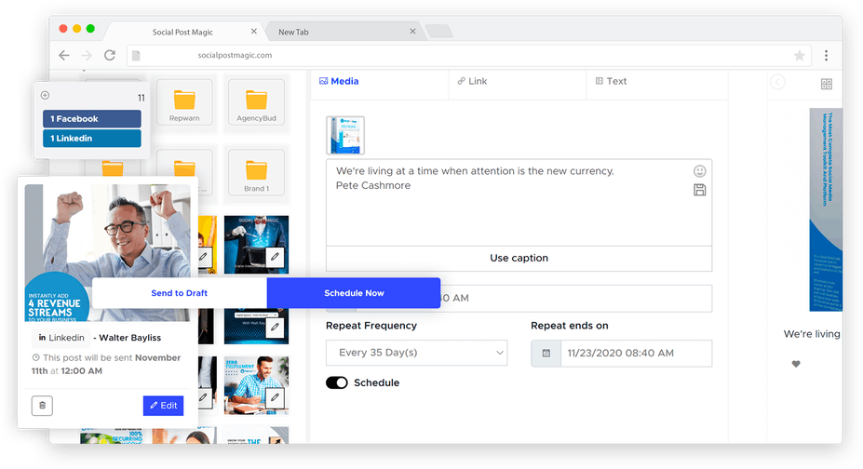The image size is (863, 469).
Task: Select the Social Post Magic browser tab
Action: point(182,32)
